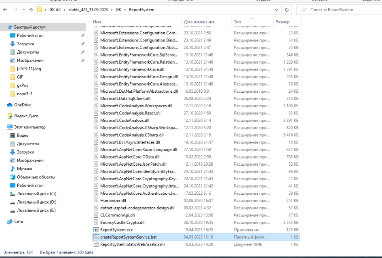Click the Этот компьютер monitor icon

[10, 127]
